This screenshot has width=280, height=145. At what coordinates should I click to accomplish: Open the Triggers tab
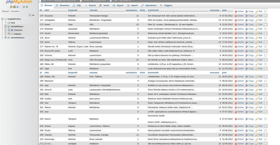point(166,5)
